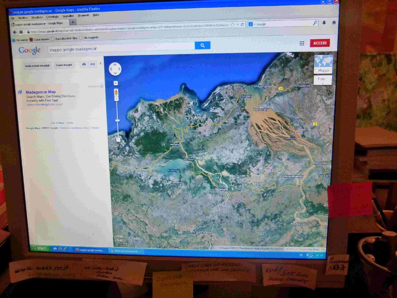Select the mappe google madagascar browser tab
Screen dimensions: 397x298
39,24
